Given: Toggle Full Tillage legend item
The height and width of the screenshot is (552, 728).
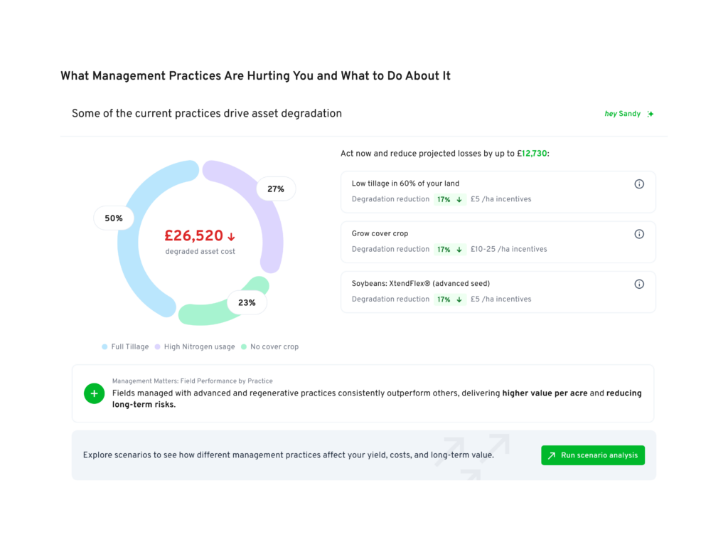Looking at the screenshot, I should pos(125,347).
